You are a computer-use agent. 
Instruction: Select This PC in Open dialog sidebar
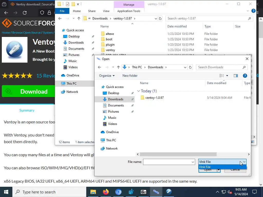tap(111, 140)
